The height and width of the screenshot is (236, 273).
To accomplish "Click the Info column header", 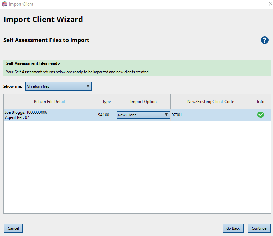I will pyautogui.click(x=261, y=102).
